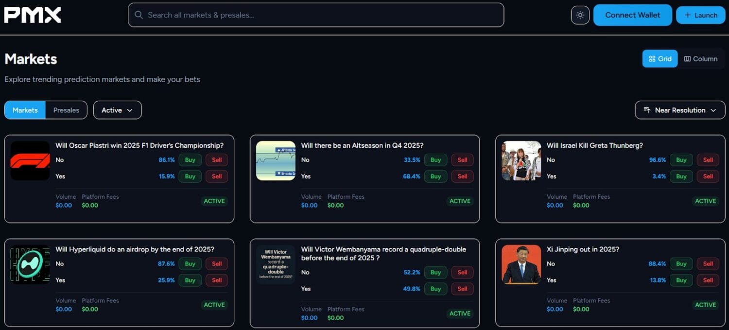The width and height of the screenshot is (729, 330).
Task: Switch to Column view
Action: click(701, 59)
